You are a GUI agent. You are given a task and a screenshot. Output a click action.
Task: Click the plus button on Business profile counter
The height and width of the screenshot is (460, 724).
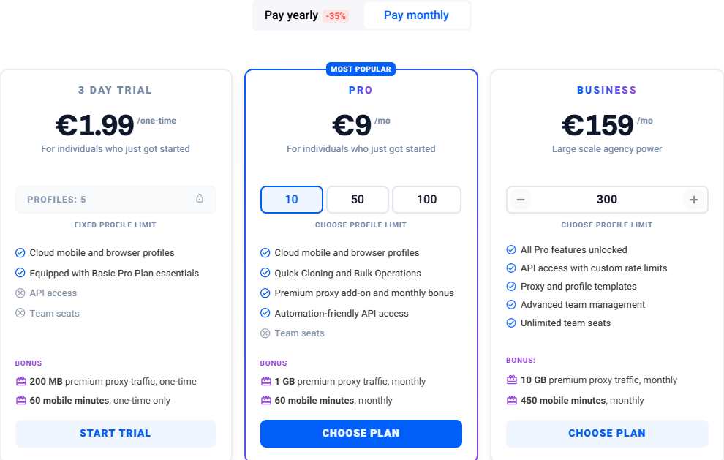click(x=694, y=199)
